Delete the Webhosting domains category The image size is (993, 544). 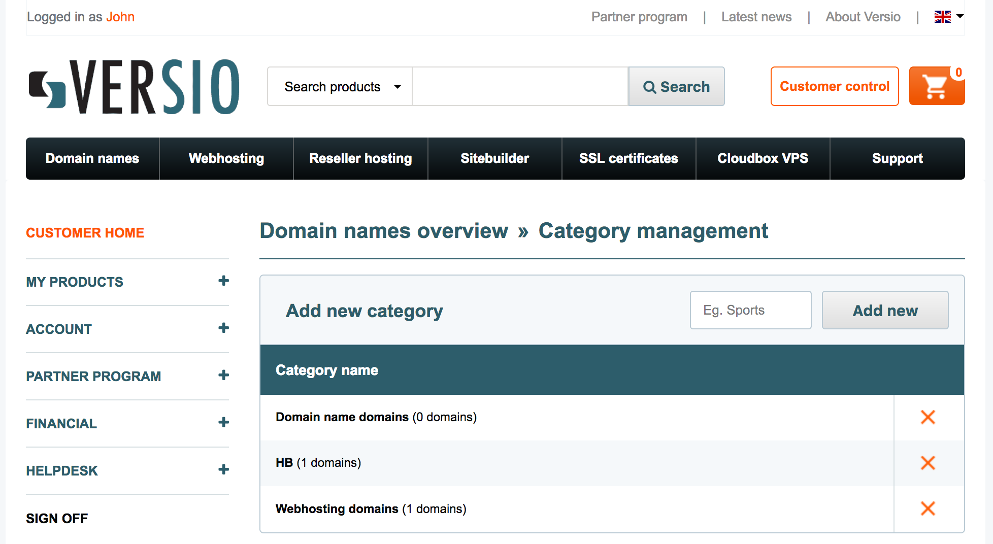point(928,508)
